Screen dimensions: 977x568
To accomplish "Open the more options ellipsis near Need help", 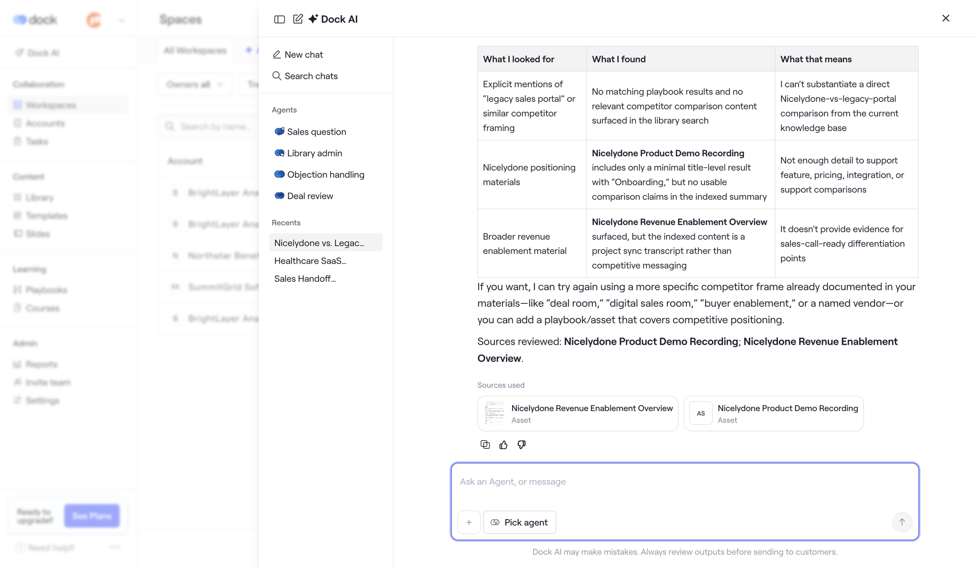I will (x=115, y=547).
